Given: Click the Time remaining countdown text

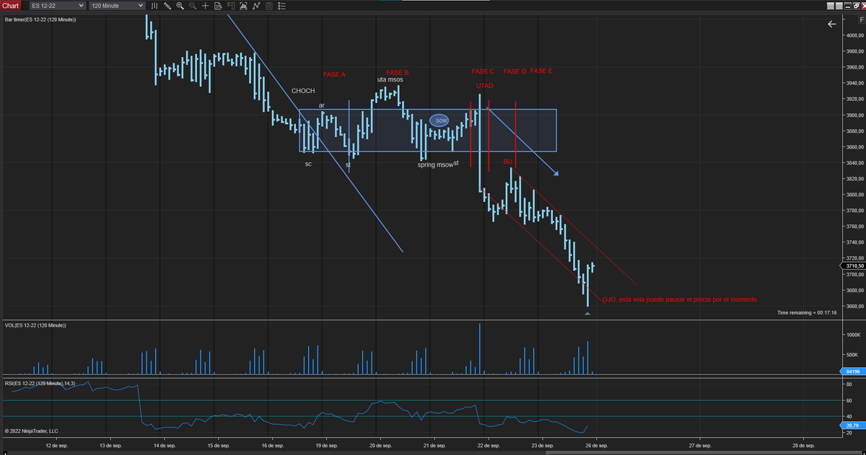Looking at the screenshot, I should [x=807, y=312].
